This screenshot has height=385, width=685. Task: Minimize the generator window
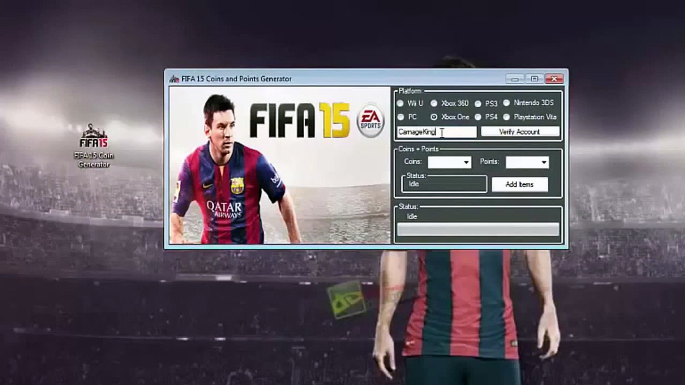[x=515, y=79]
